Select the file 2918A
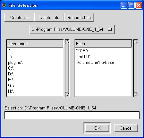 coord(82,51)
